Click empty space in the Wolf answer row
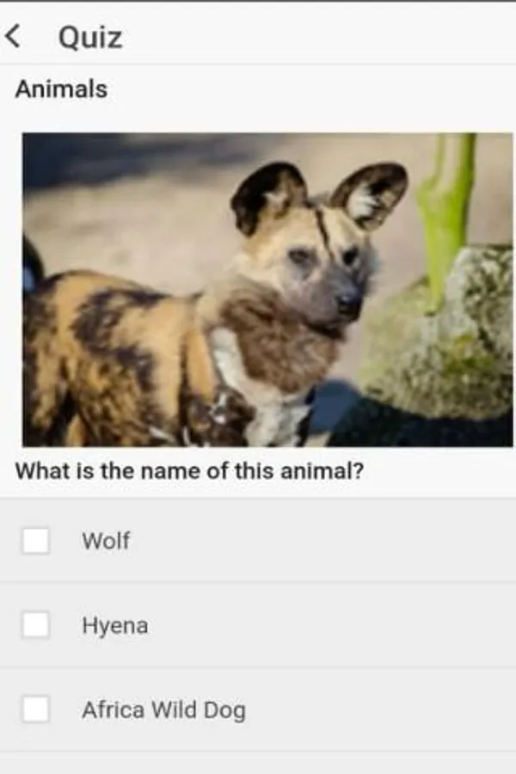 321,541
